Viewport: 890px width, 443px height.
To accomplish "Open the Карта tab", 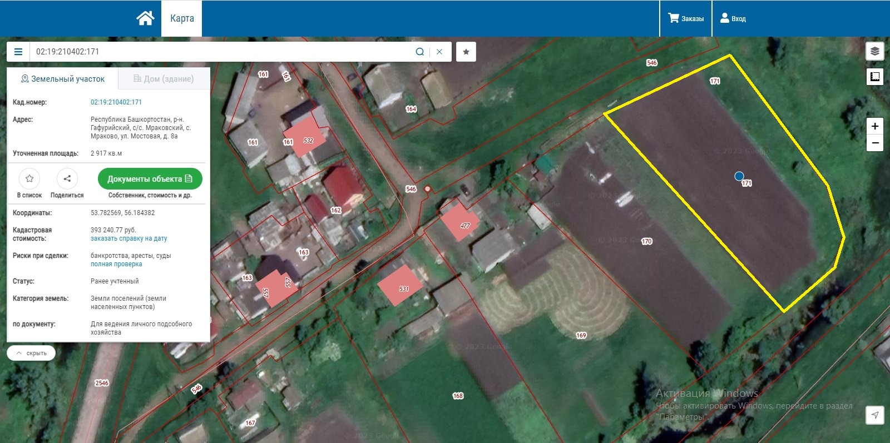I will point(182,18).
